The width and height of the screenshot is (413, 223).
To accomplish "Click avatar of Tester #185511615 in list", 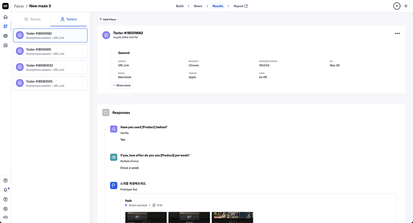I will [x=20, y=51].
